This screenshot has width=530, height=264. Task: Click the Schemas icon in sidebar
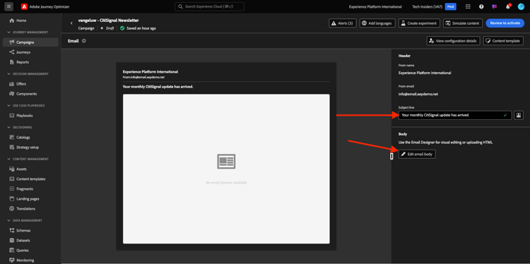point(12,231)
